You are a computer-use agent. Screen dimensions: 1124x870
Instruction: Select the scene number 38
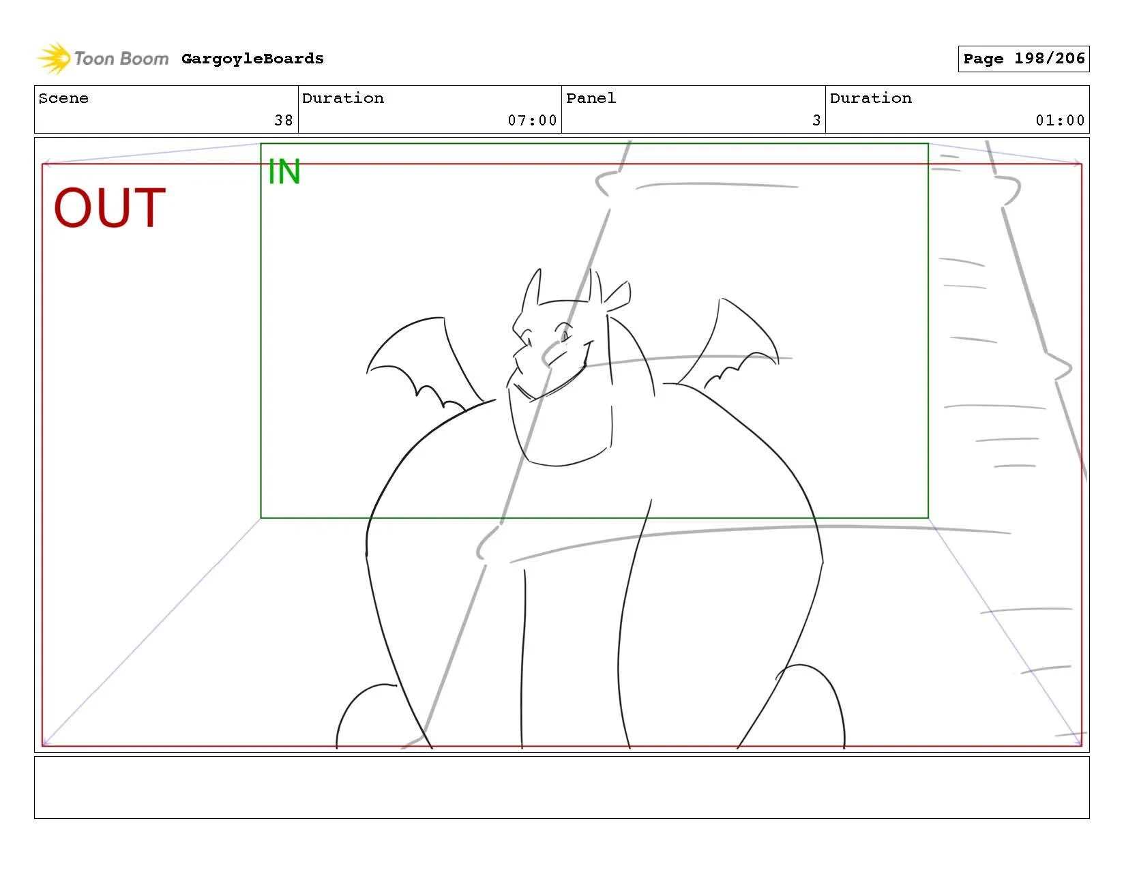click(x=284, y=121)
